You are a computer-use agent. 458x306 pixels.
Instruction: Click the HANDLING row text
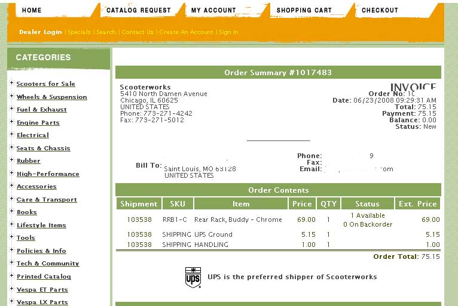(211, 245)
